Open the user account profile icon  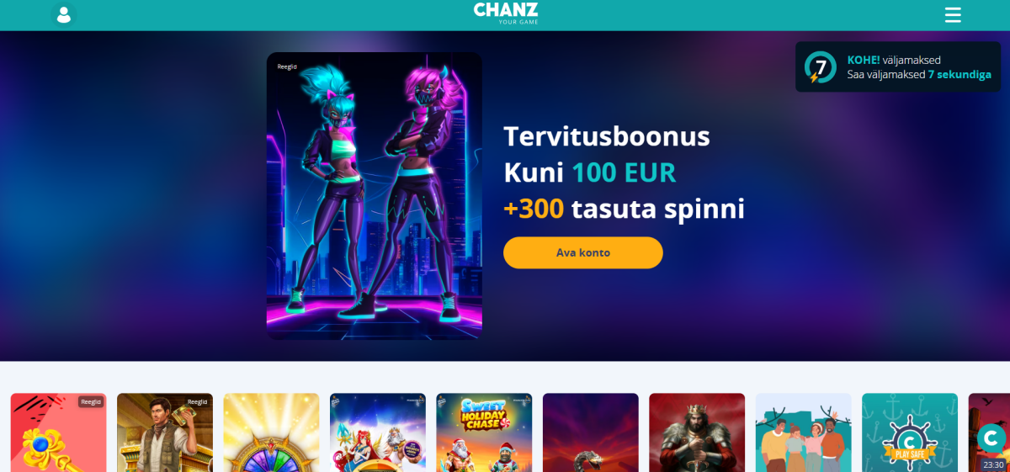click(63, 14)
